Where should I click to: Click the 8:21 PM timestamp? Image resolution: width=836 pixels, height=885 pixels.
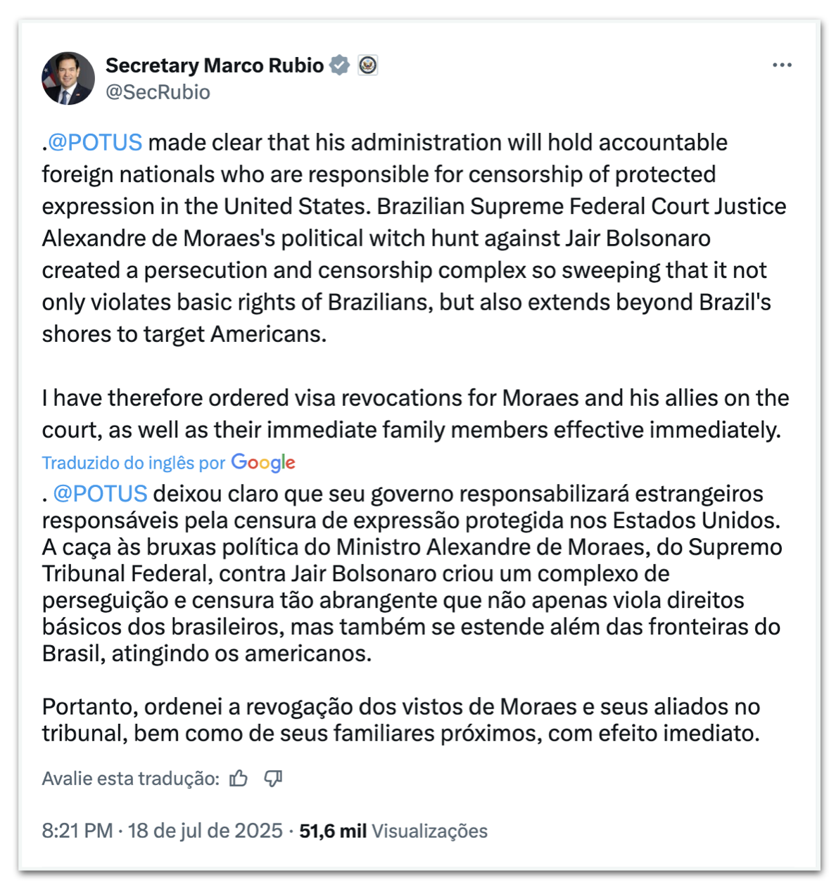tap(77, 831)
